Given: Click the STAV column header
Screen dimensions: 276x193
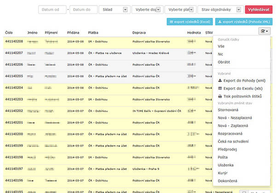Looking at the screenshot, I should click(x=209, y=33).
